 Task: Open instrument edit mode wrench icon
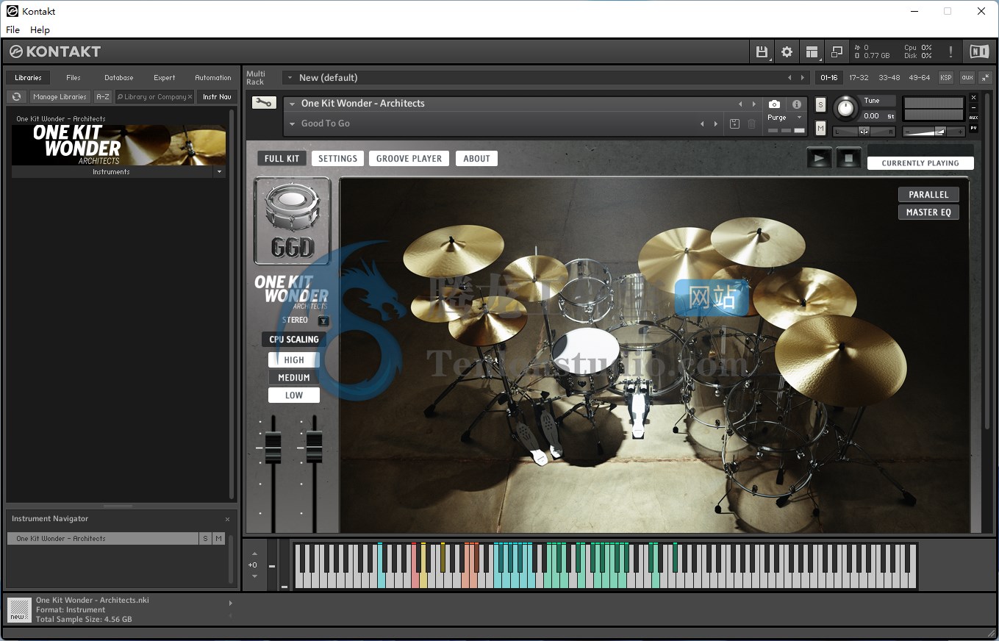264,103
